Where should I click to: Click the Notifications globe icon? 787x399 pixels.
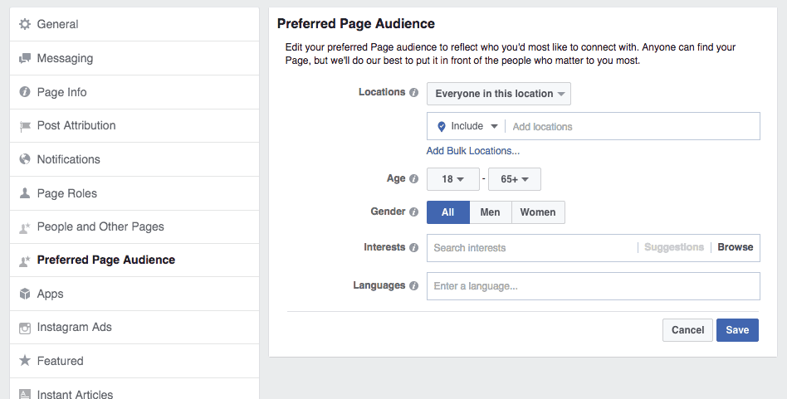click(x=25, y=159)
